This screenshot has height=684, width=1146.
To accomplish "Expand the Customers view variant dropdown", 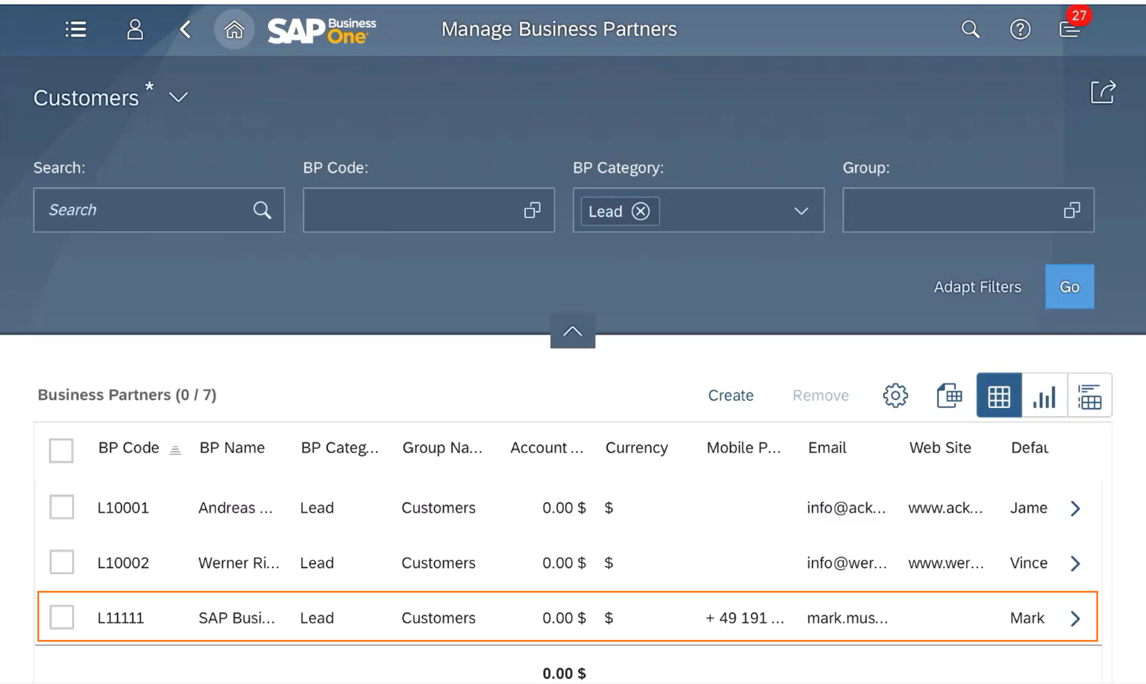I will (x=178, y=98).
